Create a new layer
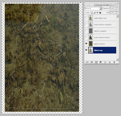 110,62
